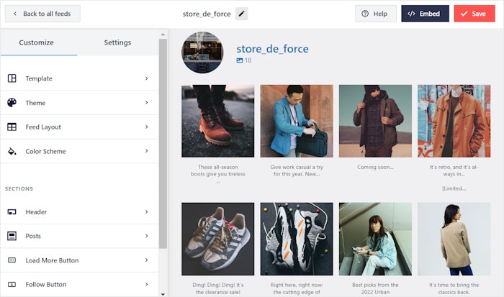
Task: Click the store_de_force profile avatar
Action: click(x=202, y=52)
